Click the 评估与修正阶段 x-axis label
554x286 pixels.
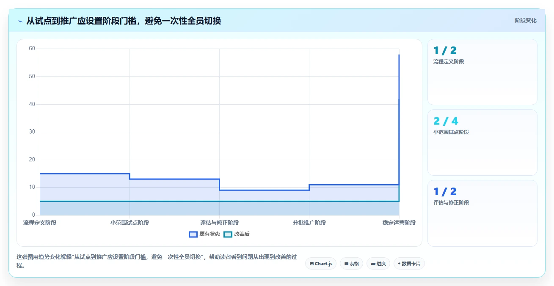[219, 223]
